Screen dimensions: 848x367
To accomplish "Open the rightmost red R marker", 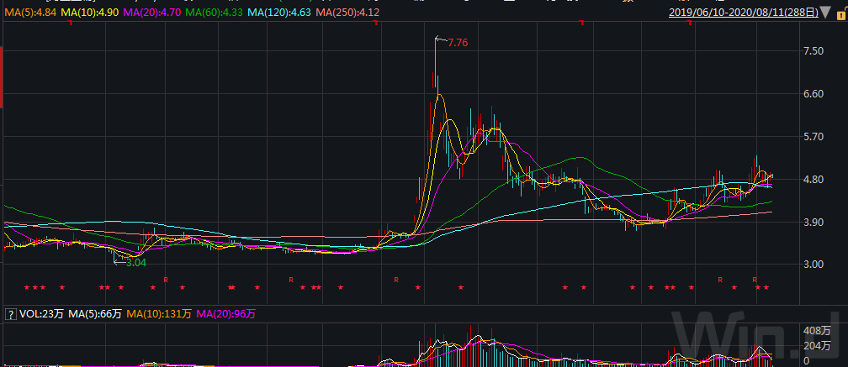I will tap(755, 279).
